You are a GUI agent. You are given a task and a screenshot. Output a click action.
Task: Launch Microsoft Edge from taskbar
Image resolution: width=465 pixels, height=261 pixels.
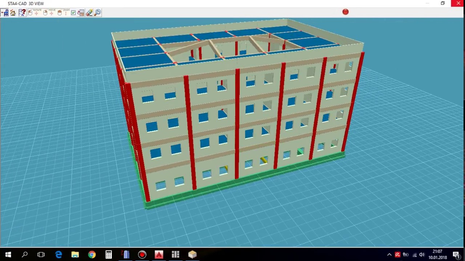[58, 255]
